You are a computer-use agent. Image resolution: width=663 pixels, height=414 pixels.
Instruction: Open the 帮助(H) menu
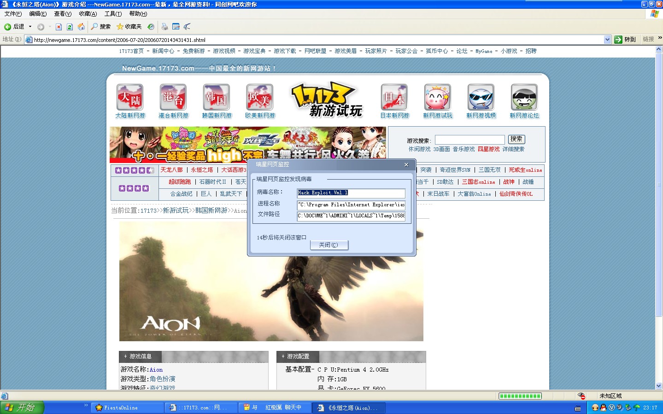point(138,14)
